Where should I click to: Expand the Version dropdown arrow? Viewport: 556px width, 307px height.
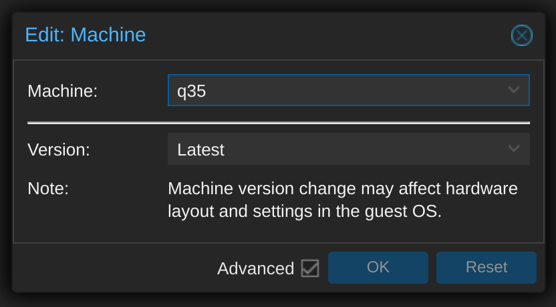[513, 149]
